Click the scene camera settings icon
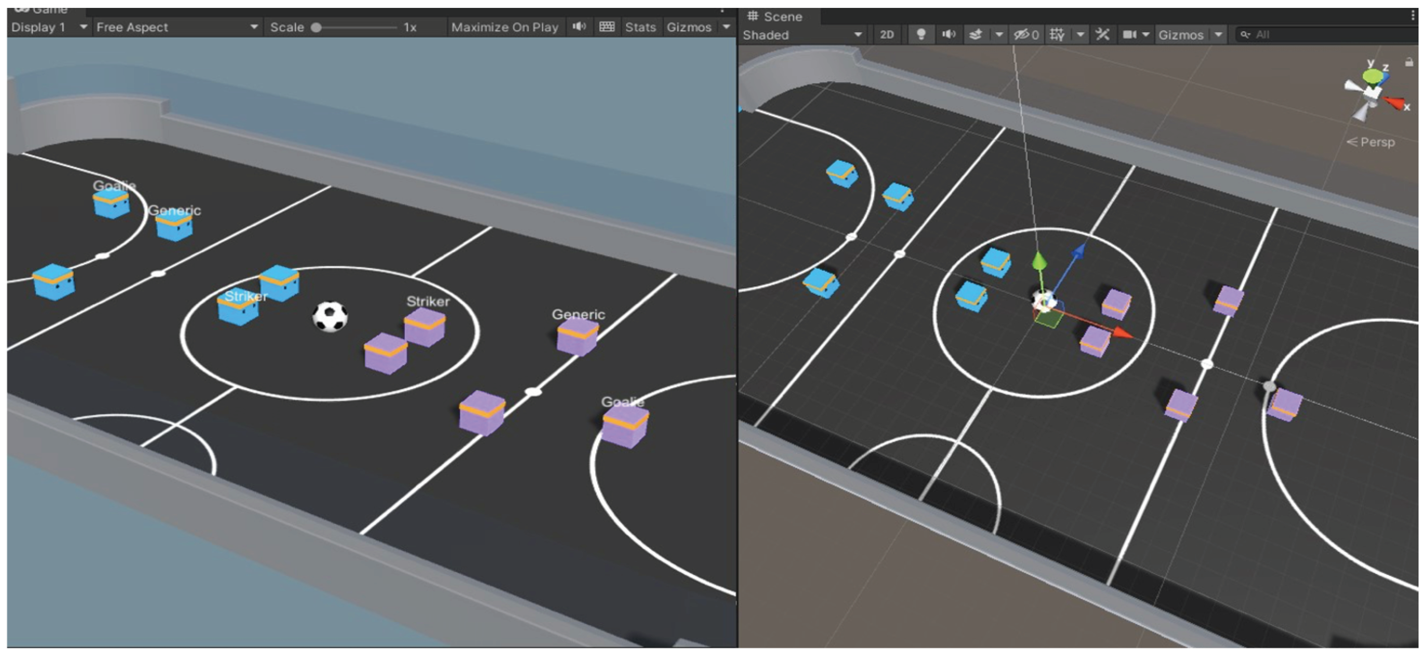The image size is (1426, 654). point(1129,34)
